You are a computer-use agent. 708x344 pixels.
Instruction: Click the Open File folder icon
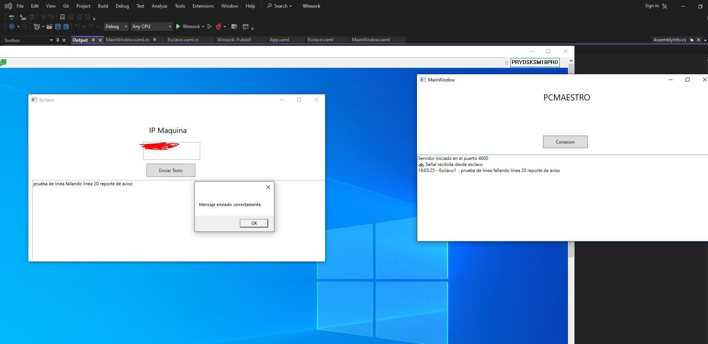point(49,27)
